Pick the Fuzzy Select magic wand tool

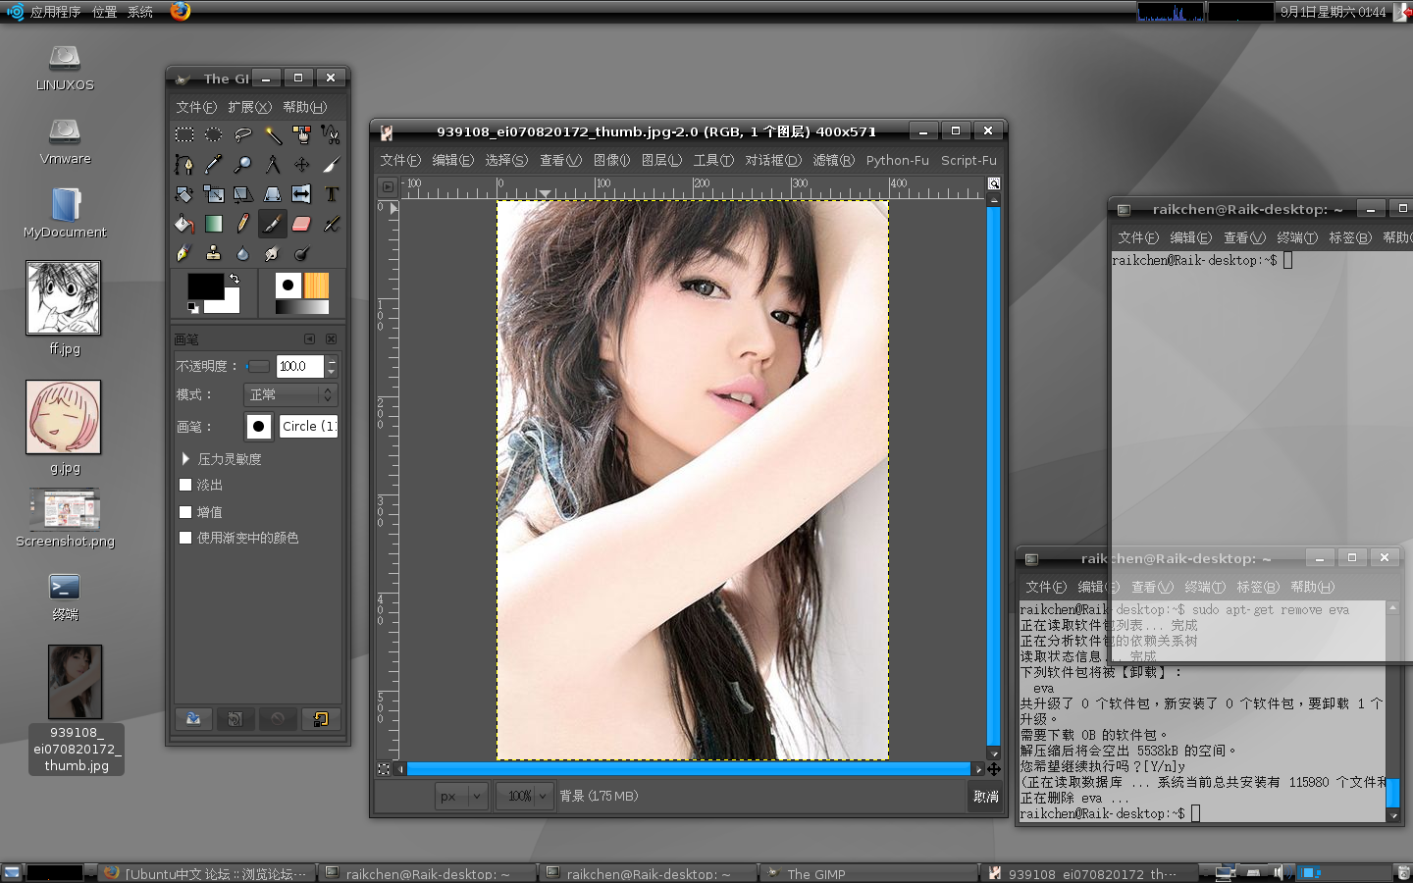pos(273,134)
